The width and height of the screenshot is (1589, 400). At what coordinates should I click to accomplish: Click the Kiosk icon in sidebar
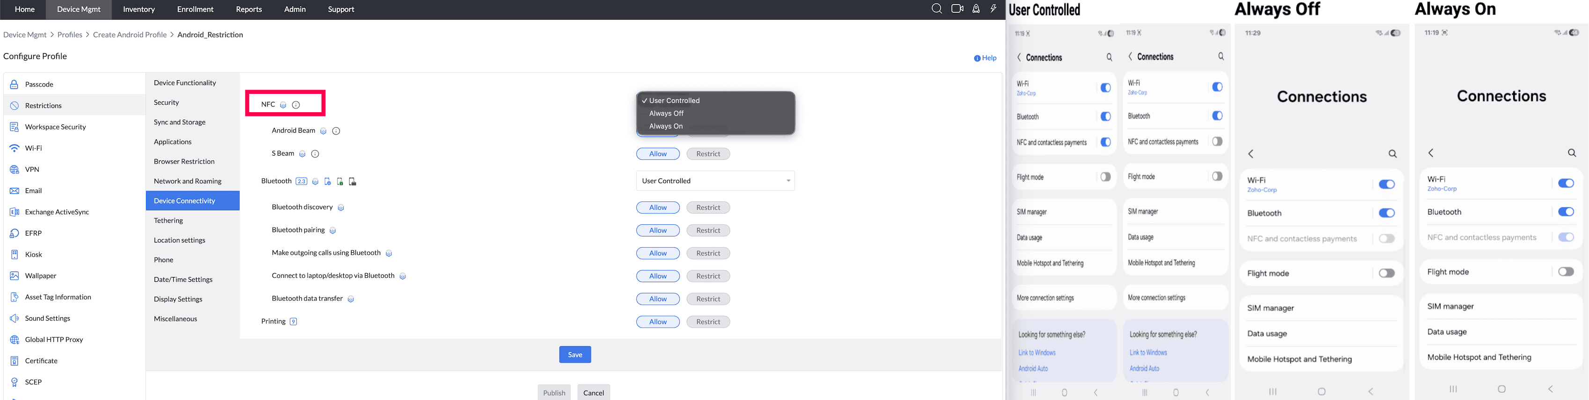pos(14,254)
